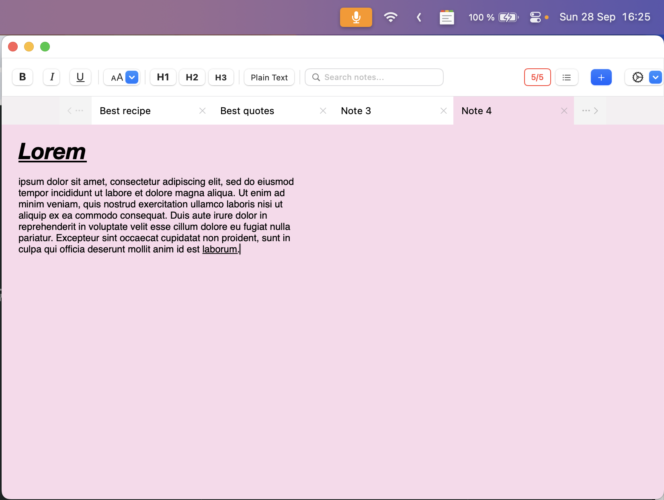
Task: Apply Heading 1 style
Action: [162, 77]
